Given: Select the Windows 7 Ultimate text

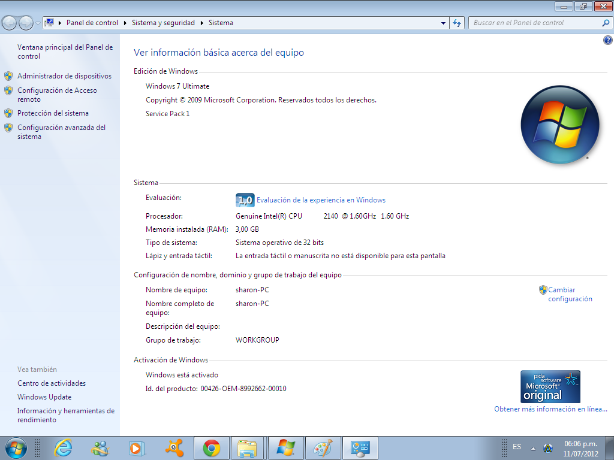Looking at the screenshot, I should coord(177,86).
